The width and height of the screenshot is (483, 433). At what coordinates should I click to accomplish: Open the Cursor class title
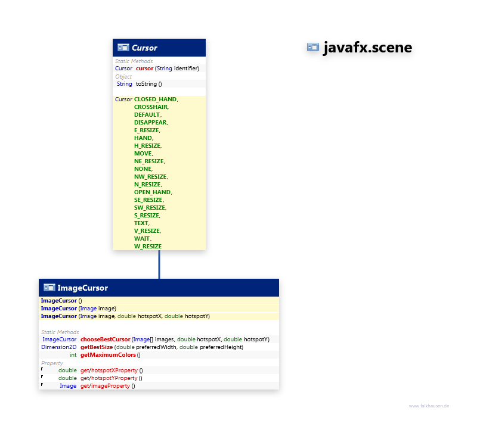144,48
